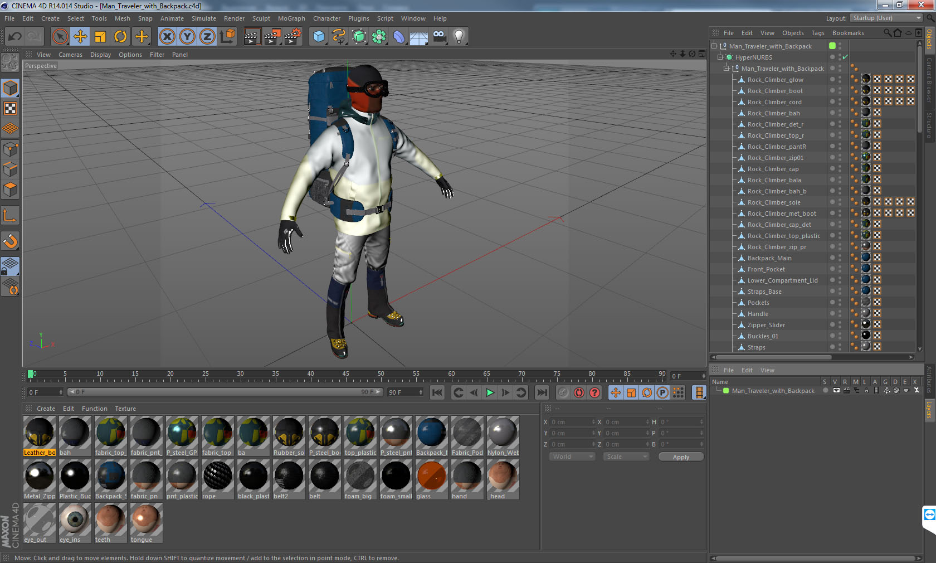Click the record keyframe button
The image size is (936, 563).
click(x=563, y=392)
